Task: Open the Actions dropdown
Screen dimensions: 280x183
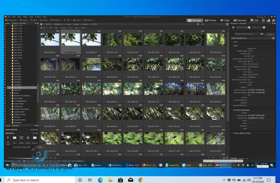Action: [89, 20]
